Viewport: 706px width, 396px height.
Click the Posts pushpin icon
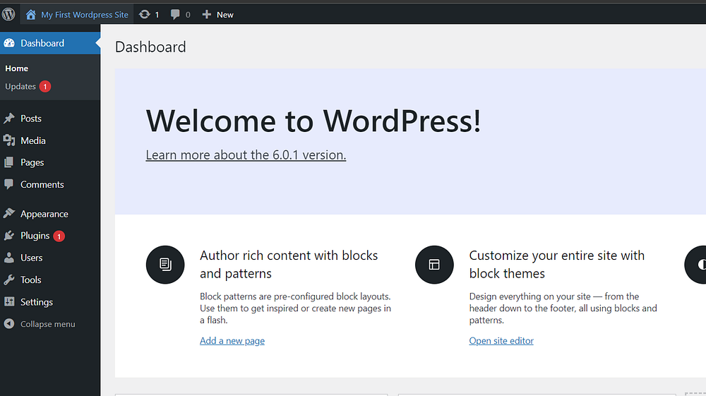9,119
